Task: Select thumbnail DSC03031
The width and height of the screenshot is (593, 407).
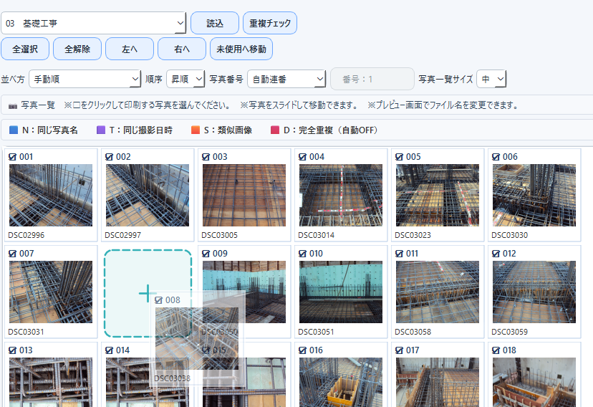Action: click(x=51, y=292)
